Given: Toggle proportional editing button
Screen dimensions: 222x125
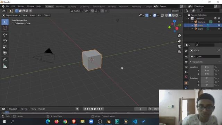Looking at the screenshot, I should tap(102, 11).
